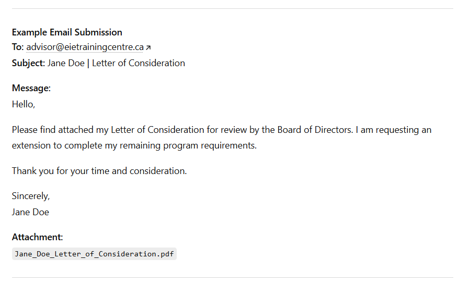Click the bold Message: label
The height and width of the screenshot is (284, 458).
pyautogui.click(x=31, y=88)
